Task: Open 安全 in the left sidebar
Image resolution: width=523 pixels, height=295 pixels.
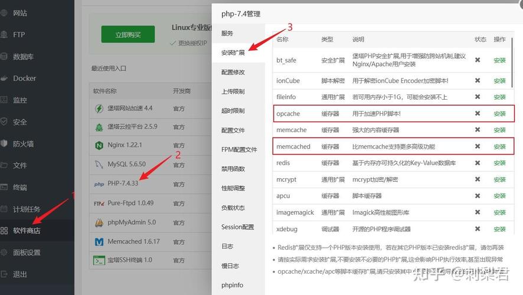Action: 19,122
